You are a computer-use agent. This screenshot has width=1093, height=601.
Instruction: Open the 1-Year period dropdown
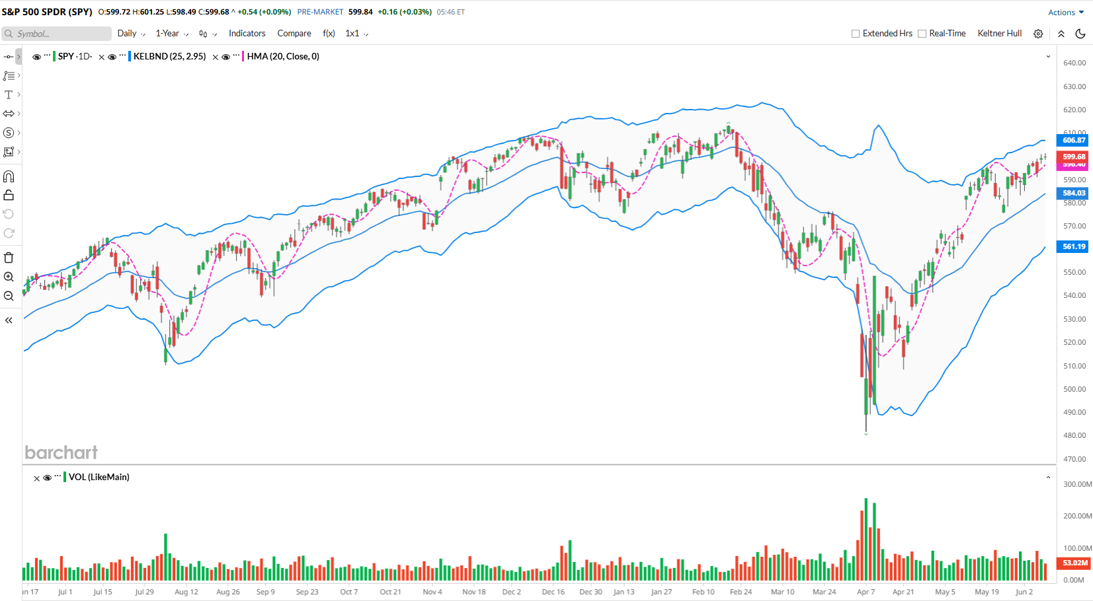click(x=172, y=34)
